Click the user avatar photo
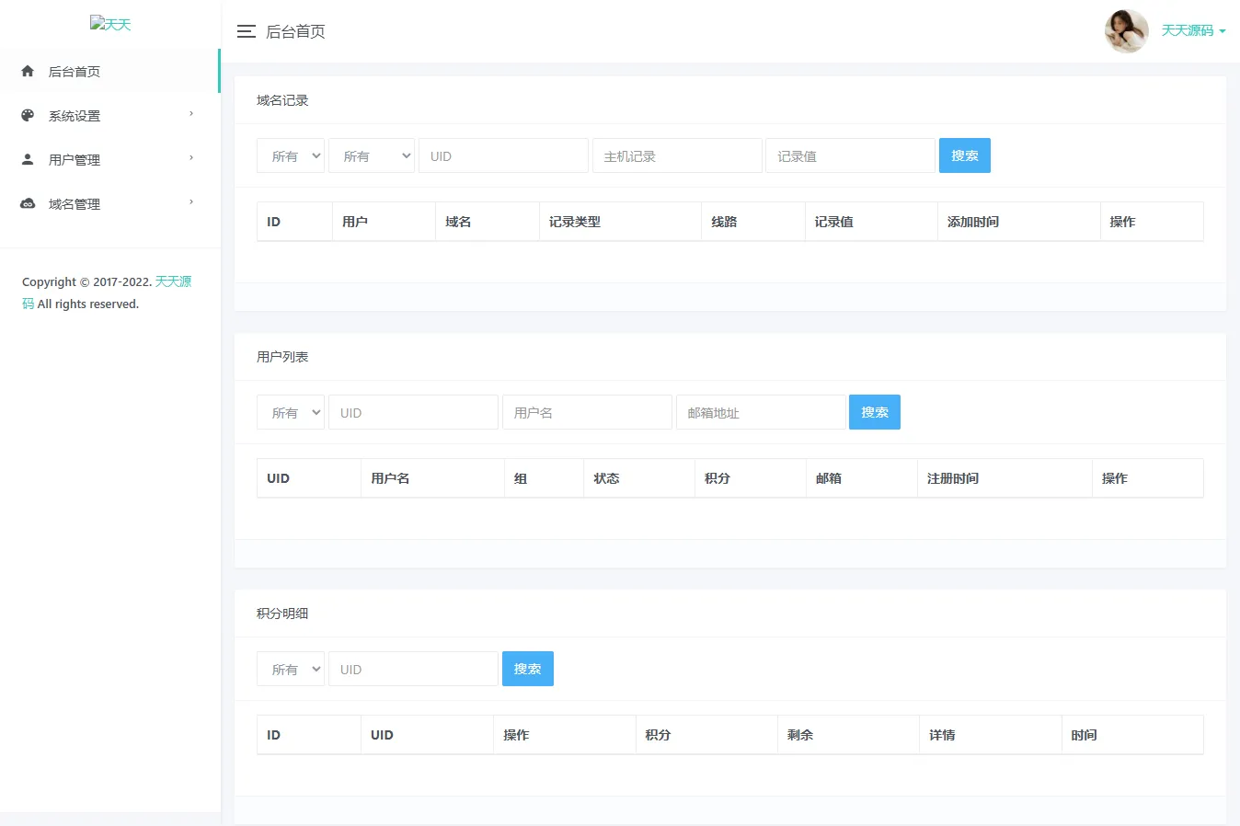 [x=1126, y=31]
